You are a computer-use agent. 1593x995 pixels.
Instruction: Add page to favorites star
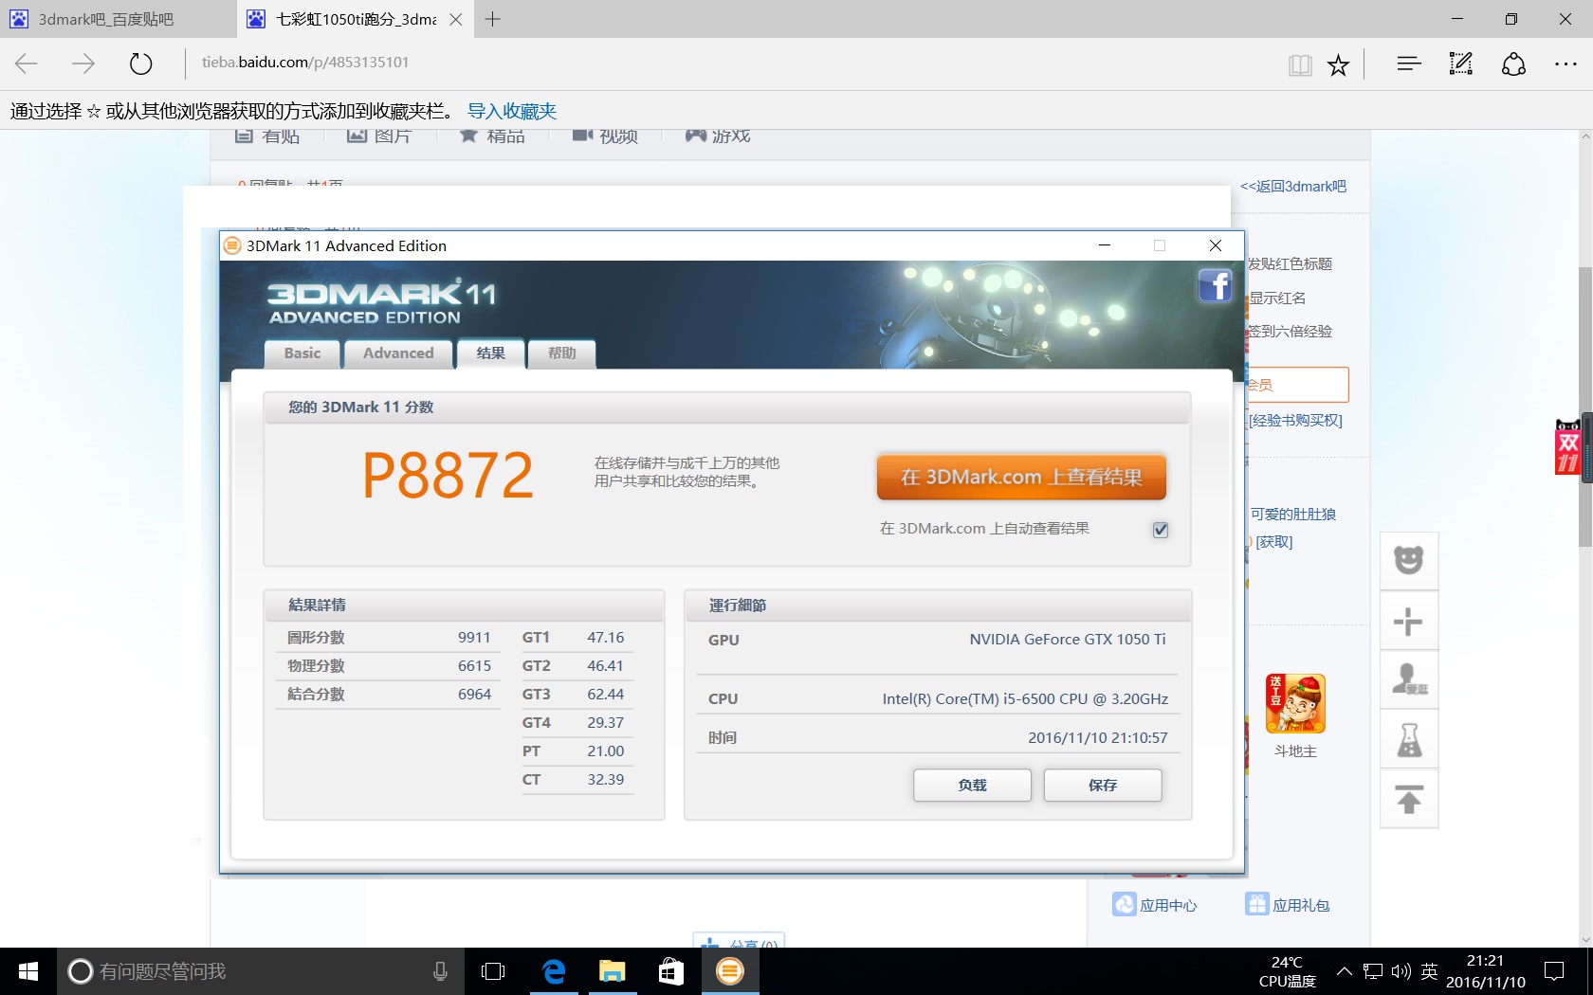pos(1338,64)
